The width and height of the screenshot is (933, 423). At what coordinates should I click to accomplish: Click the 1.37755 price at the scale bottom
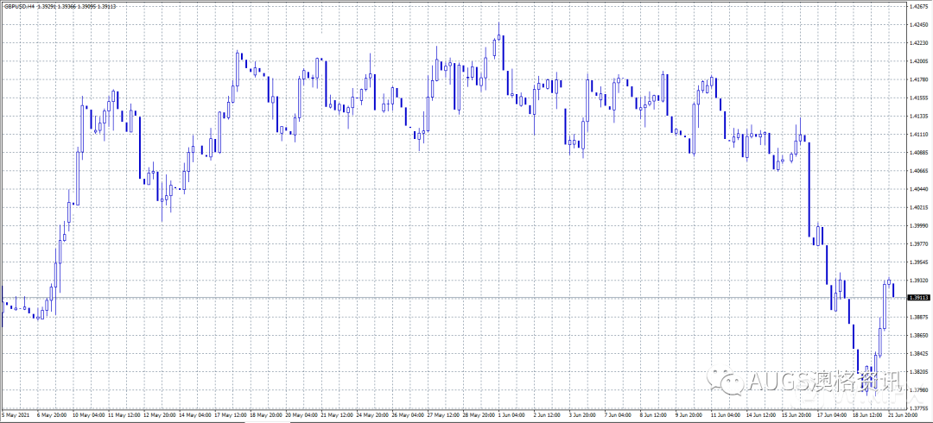(917, 408)
